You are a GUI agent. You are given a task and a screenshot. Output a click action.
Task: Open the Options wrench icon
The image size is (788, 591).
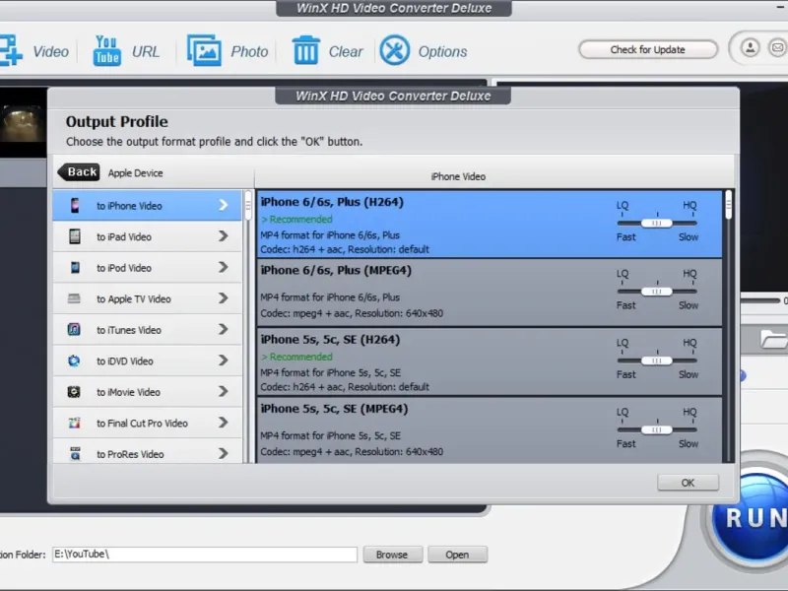click(395, 50)
